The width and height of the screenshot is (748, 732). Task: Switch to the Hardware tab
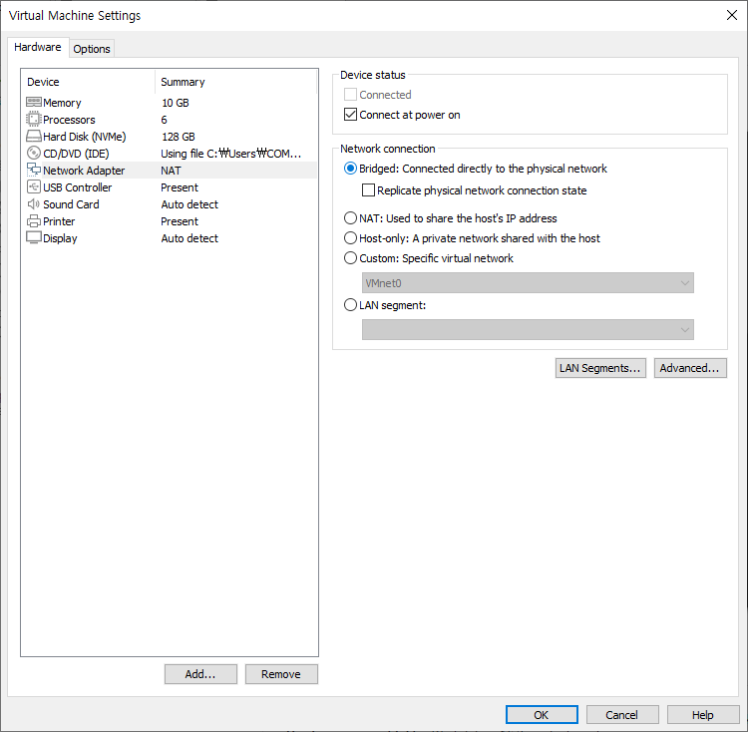(x=38, y=47)
